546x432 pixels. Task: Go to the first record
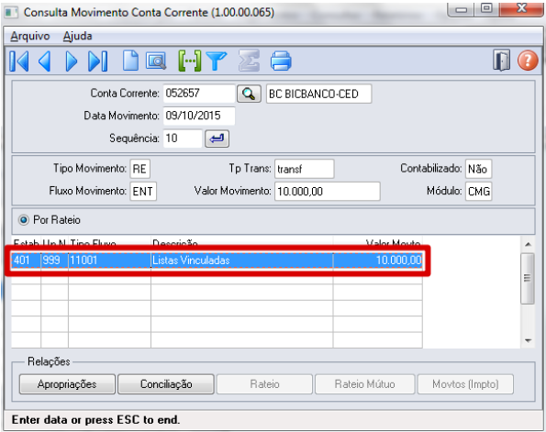tap(19, 61)
